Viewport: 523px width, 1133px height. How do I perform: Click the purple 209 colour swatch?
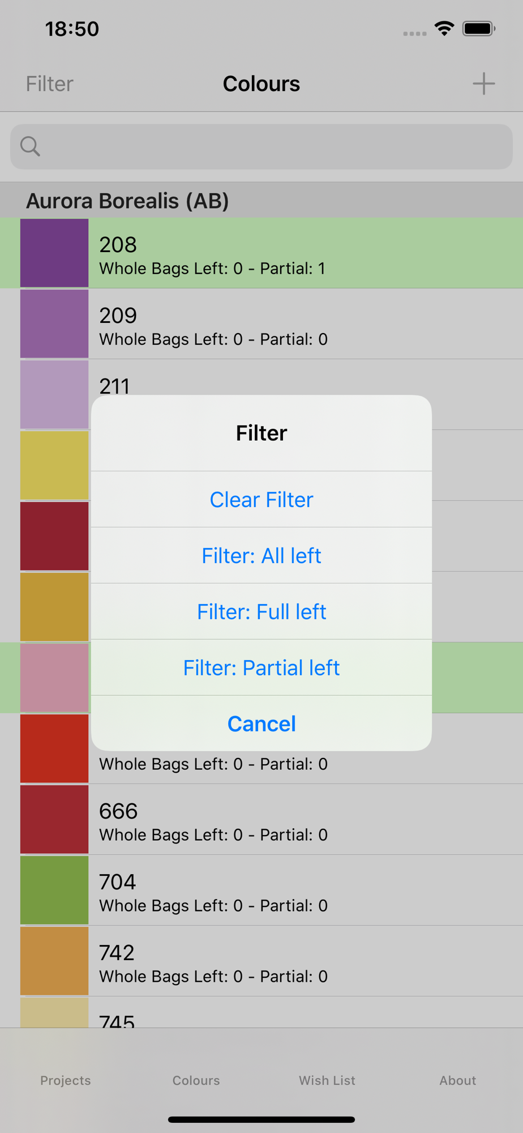pos(54,323)
